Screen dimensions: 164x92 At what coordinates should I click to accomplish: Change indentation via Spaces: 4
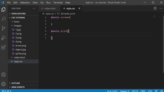(x=125, y=91)
